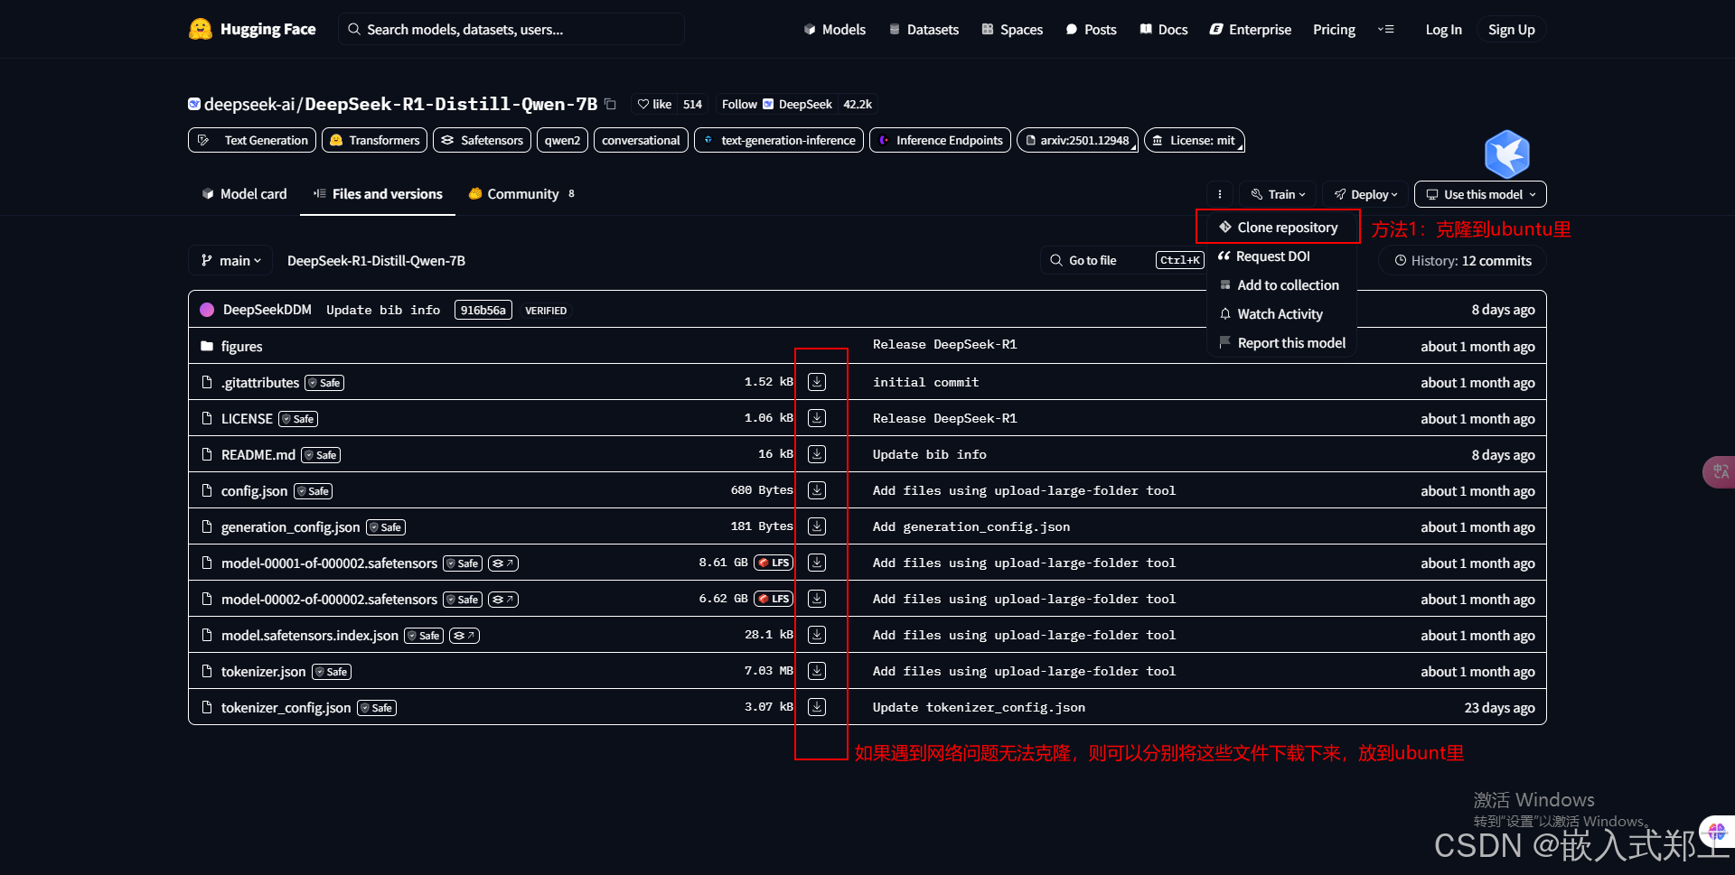Open the Community tab
The height and width of the screenshot is (875, 1735).
point(521,193)
